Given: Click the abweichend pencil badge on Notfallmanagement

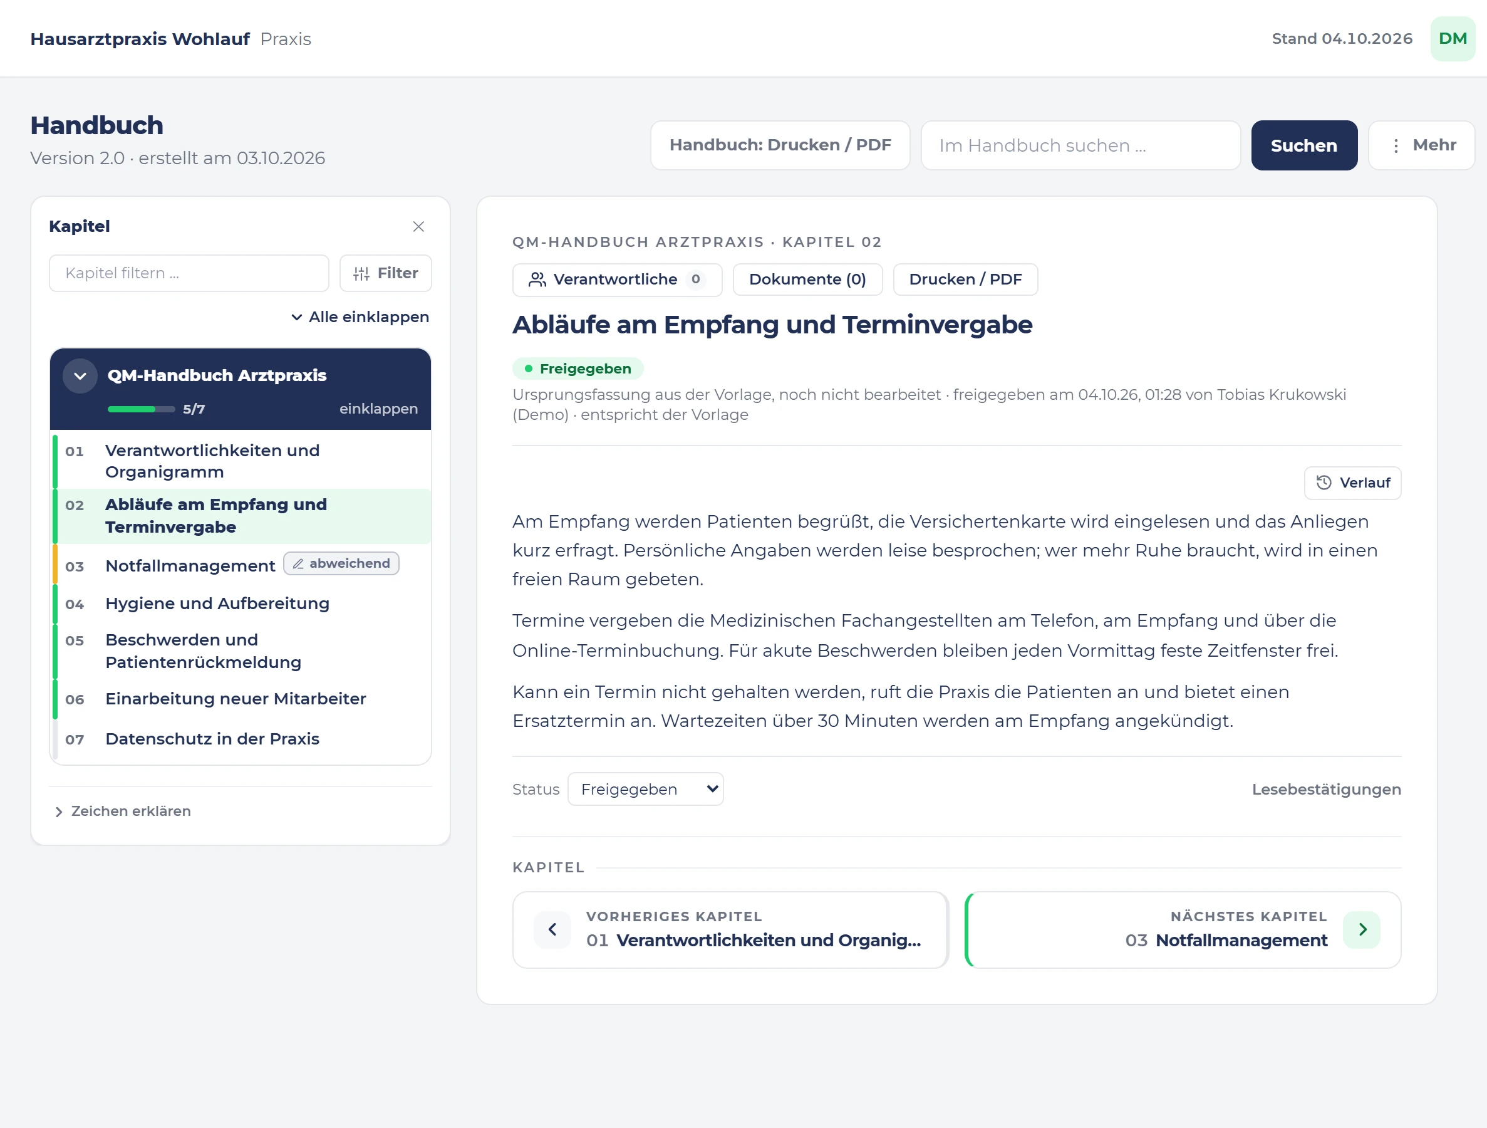Looking at the screenshot, I should (x=341, y=563).
